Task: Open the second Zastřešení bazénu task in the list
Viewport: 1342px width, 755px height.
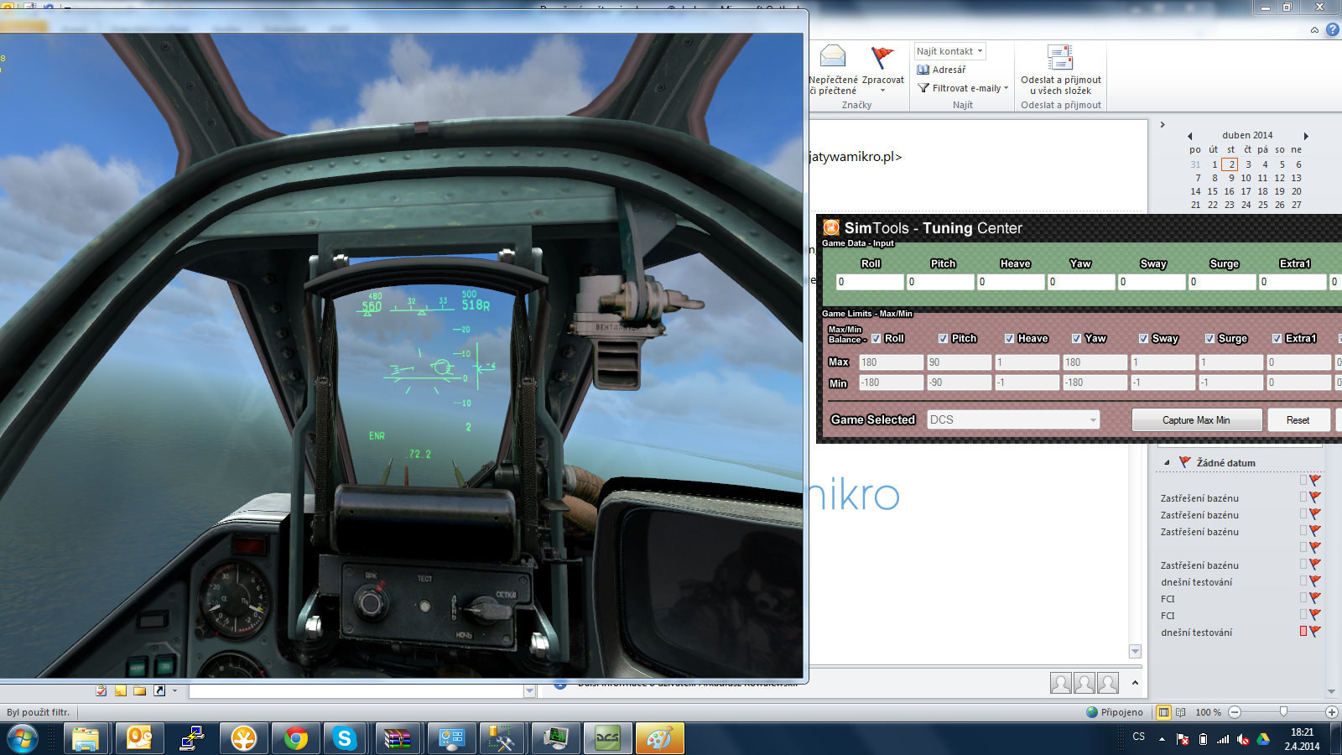Action: 1199,515
